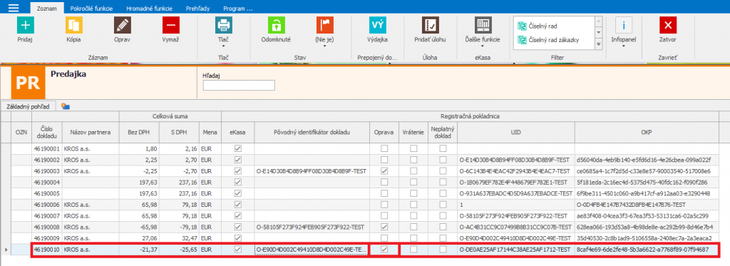730x266 pixels.
Task: Click the 32,47 S DPH amount cell
Action: (x=179, y=238)
